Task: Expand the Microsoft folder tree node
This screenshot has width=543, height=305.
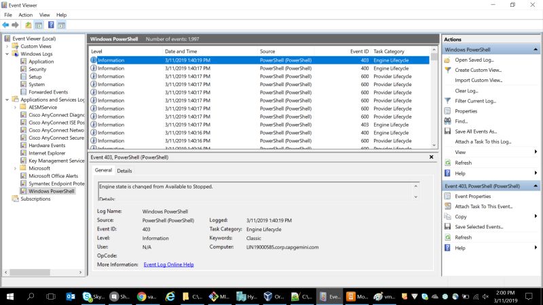Action: click(15, 168)
